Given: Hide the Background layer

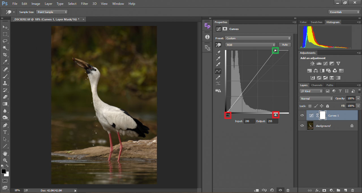Looking at the screenshot, I should coord(302,126).
